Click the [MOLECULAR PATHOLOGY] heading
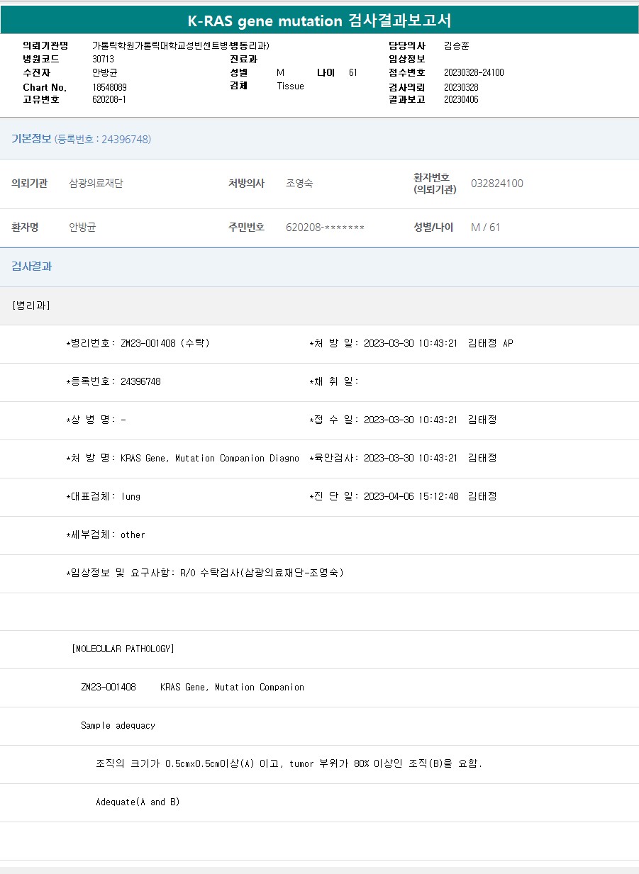Image resolution: width=639 pixels, height=874 pixels. point(123,649)
